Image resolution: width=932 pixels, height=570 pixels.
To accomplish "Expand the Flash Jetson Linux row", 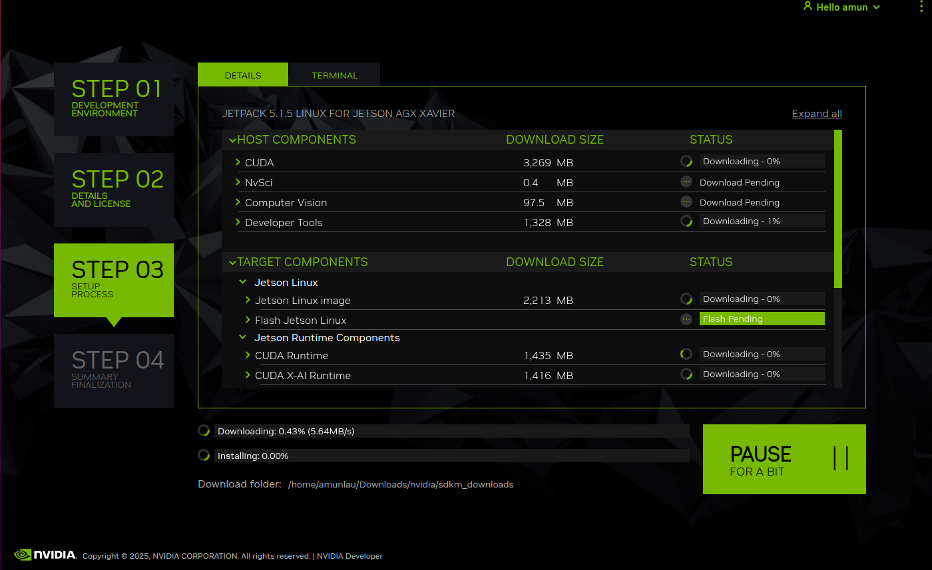I will coord(248,320).
